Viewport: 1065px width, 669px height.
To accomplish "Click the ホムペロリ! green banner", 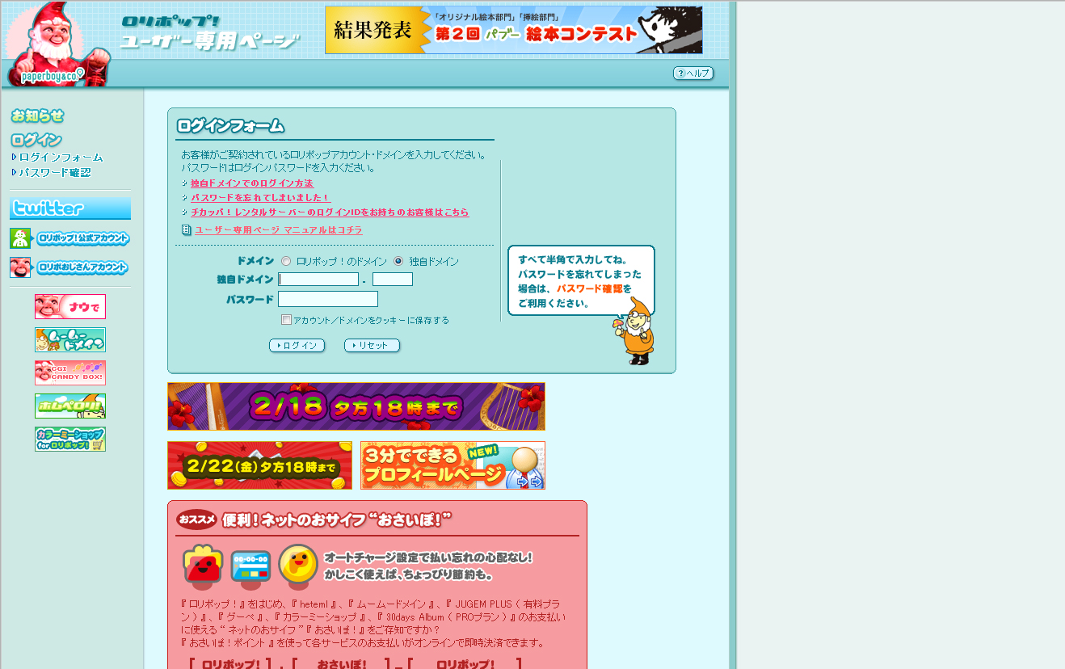I will [70, 406].
